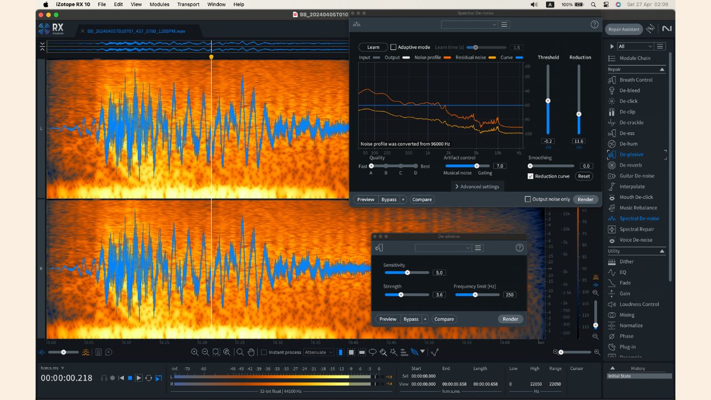711x400 pixels.
Task: Click the zoom out icon below spectrogram
Action: (206, 352)
